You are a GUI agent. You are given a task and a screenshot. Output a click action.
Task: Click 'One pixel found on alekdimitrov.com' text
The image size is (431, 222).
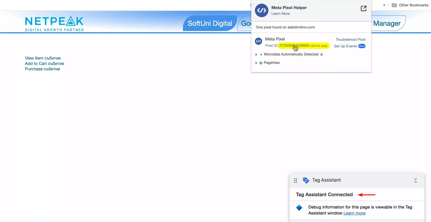pos(285,27)
